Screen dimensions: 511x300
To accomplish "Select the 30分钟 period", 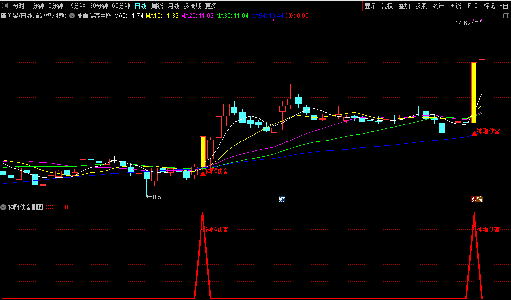I will (99, 6).
